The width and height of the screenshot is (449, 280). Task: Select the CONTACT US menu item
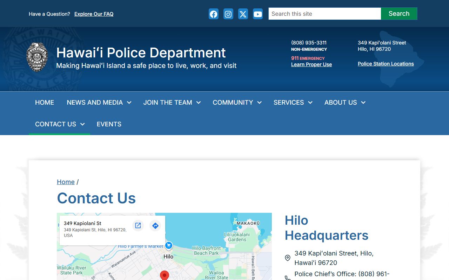click(55, 124)
